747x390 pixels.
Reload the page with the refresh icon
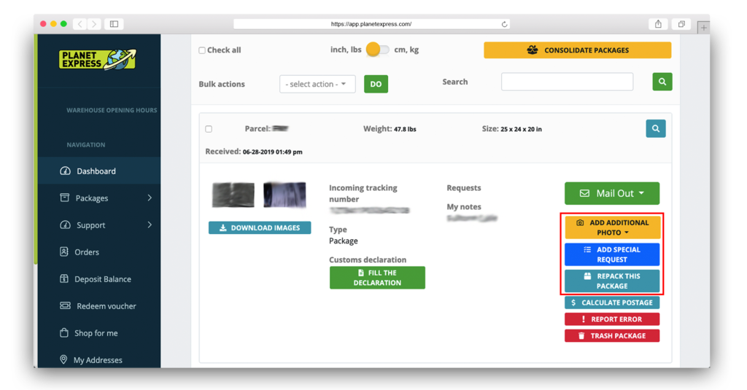pyautogui.click(x=504, y=24)
